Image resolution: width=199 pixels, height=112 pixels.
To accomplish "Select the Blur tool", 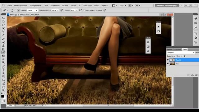I will click(x=3, y=59).
